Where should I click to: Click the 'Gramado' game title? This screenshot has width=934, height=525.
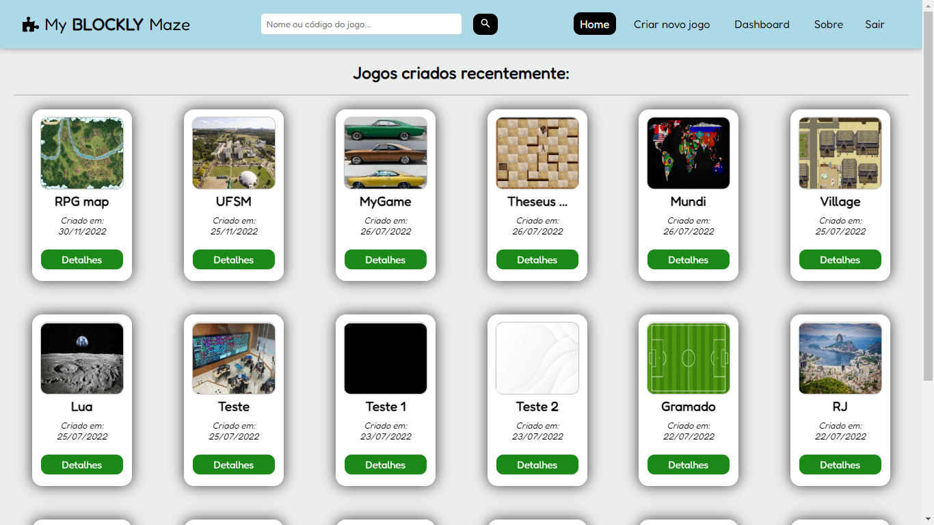689,407
